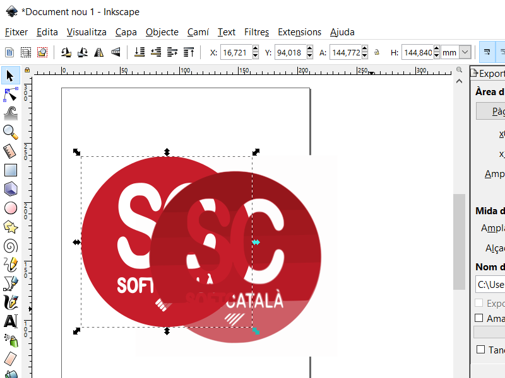Increase X position value
This screenshot has width=505, height=378.
(x=256, y=49)
